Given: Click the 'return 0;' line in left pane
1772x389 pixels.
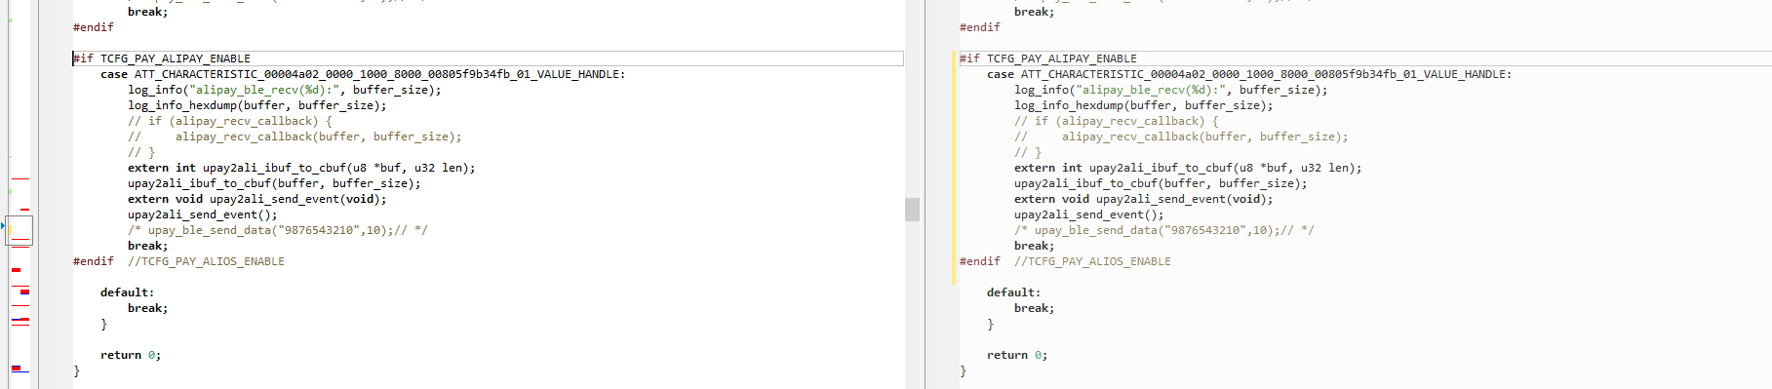Looking at the screenshot, I should point(131,355).
